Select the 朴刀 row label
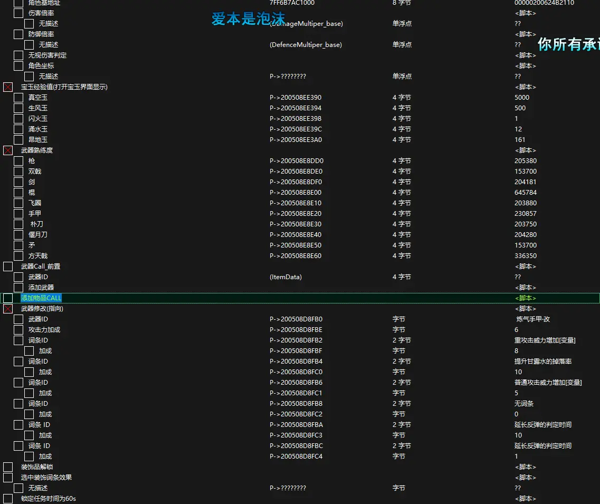The height and width of the screenshot is (504, 600). coord(37,224)
